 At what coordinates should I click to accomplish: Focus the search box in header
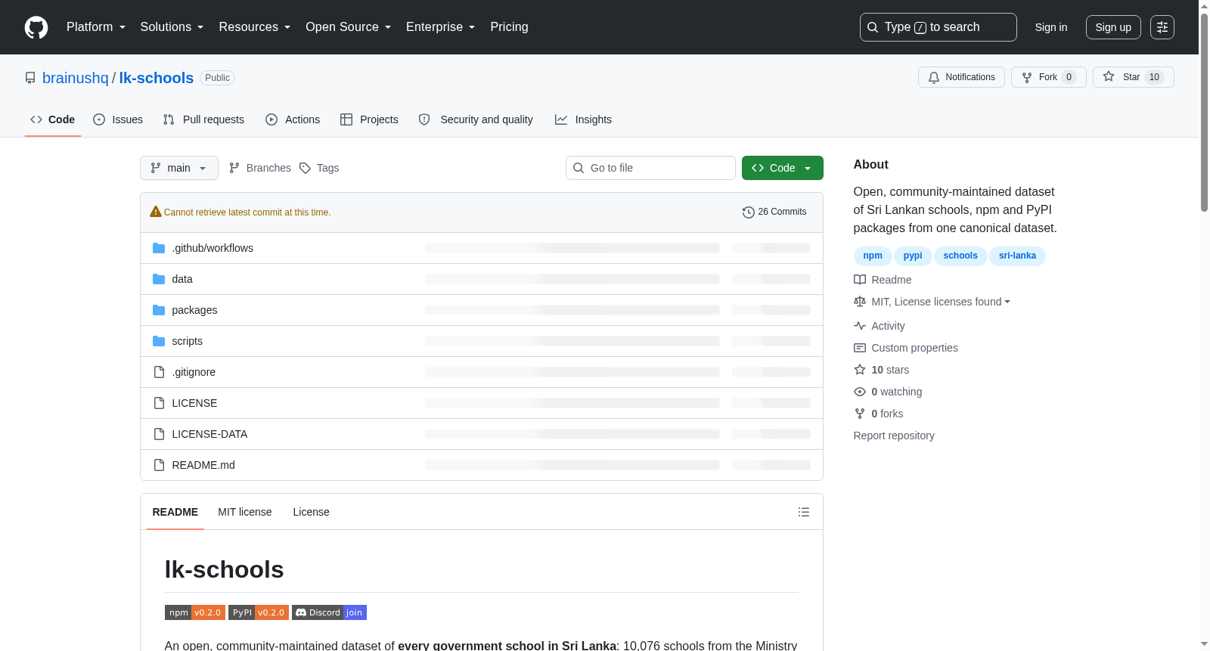[x=938, y=27]
